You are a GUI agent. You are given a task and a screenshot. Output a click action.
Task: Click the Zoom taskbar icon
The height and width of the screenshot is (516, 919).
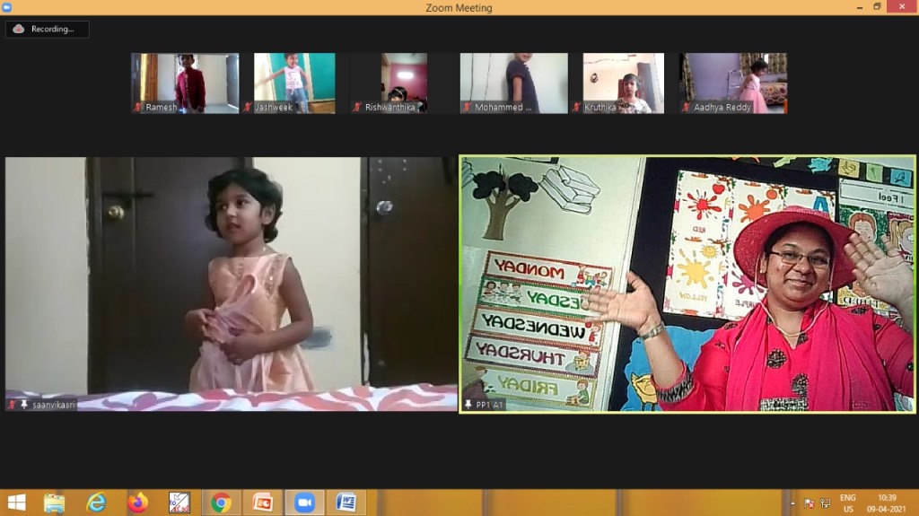[304, 503]
